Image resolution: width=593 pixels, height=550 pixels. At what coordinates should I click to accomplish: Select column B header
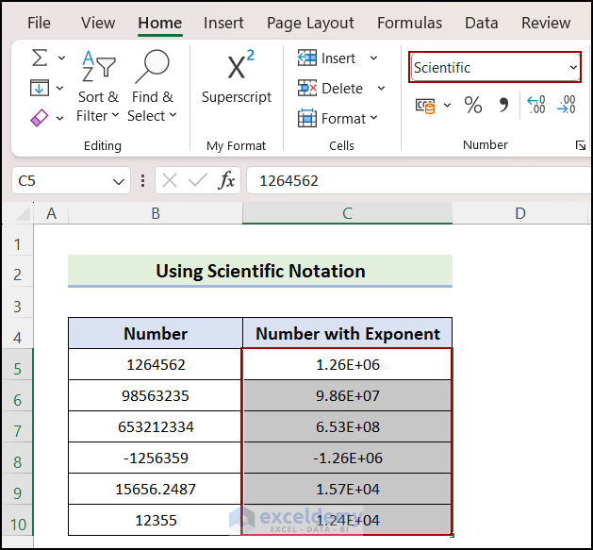click(x=156, y=213)
